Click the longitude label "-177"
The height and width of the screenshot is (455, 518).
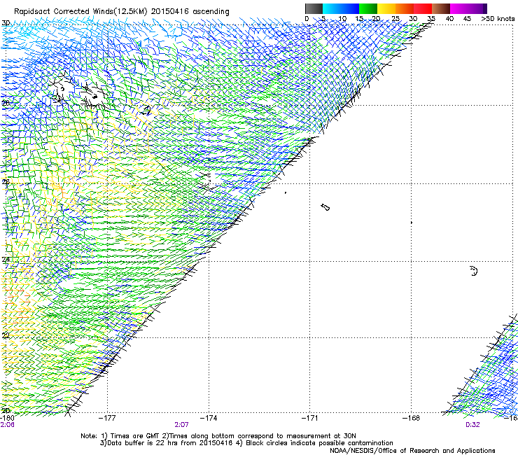107,419
